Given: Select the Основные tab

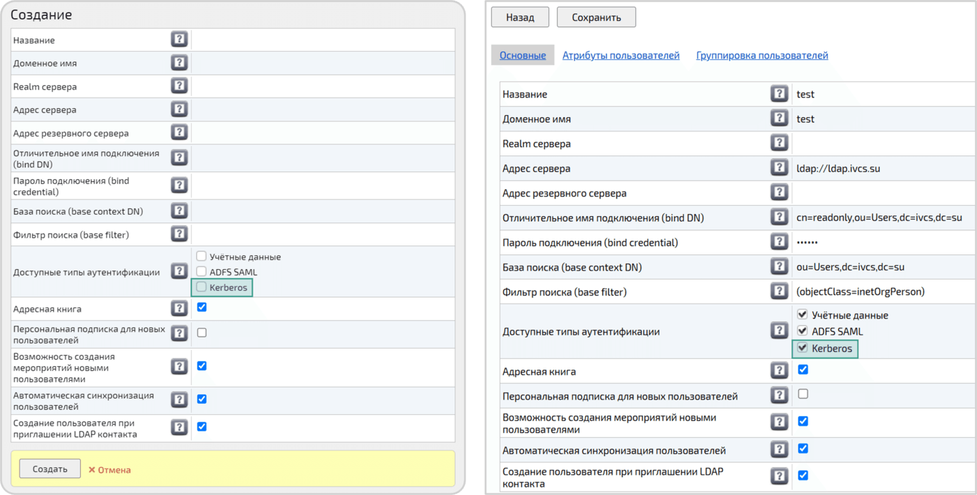Looking at the screenshot, I should pos(522,55).
